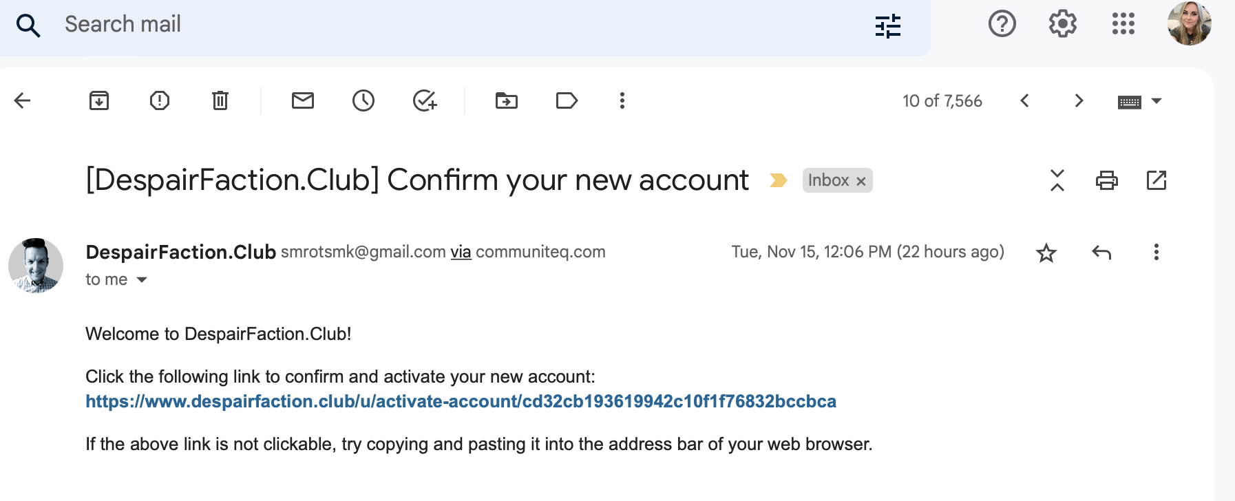Viewport: 1235px width, 501px height.
Task: Snooze this email
Action: (x=363, y=100)
